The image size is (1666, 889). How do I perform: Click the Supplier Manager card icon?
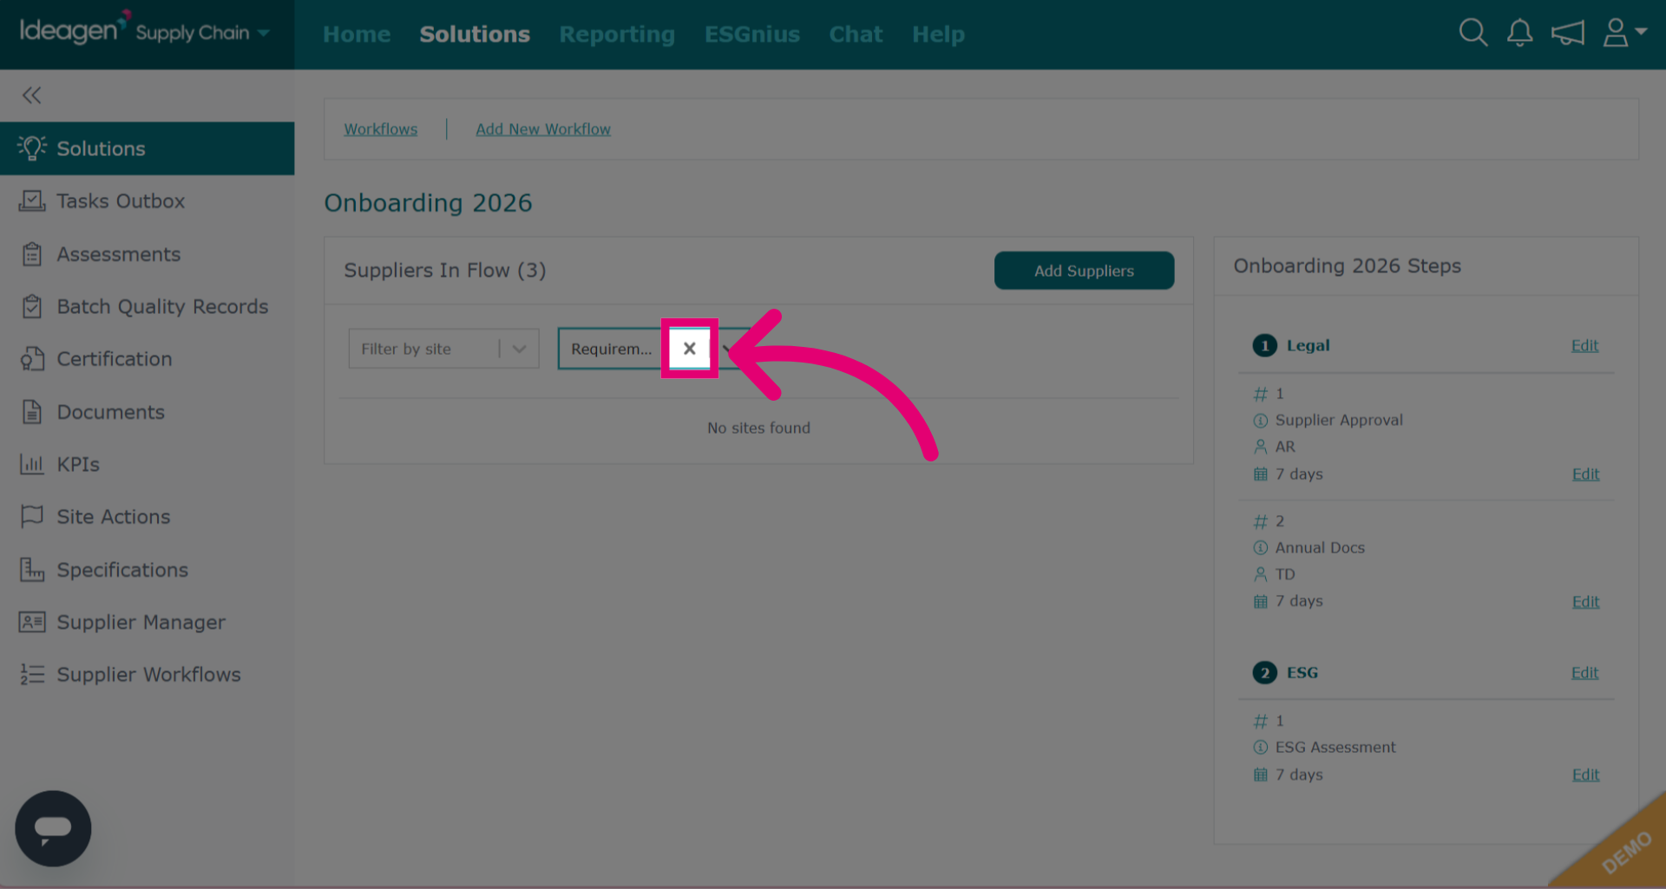click(x=32, y=622)
